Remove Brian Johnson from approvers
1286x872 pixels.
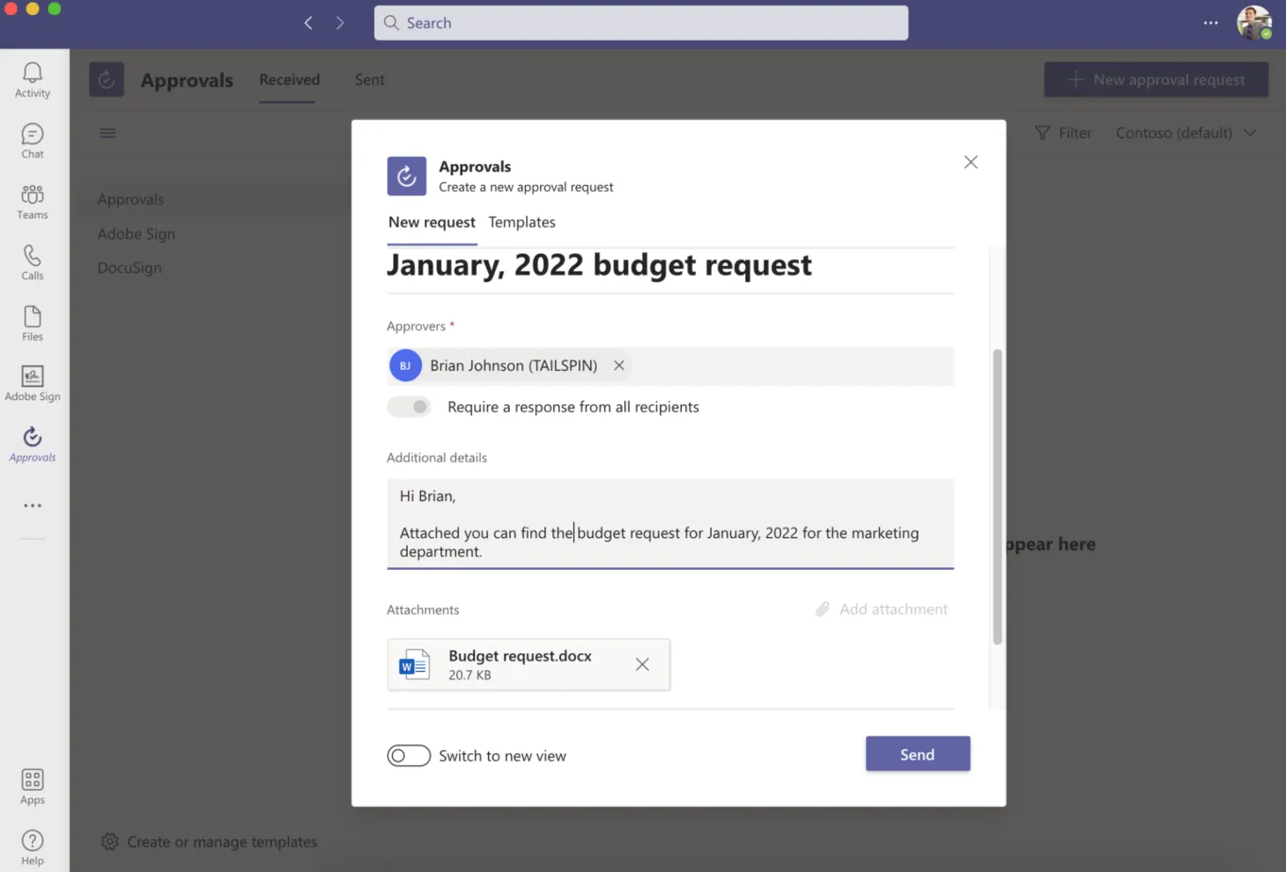coord(618,365)
